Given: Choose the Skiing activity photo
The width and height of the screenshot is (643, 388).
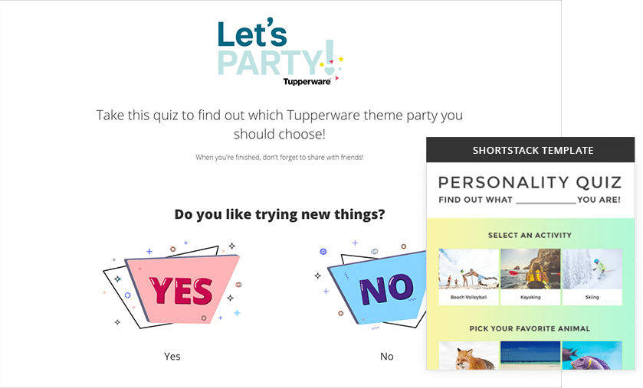Looking at the screenshot, I should tap(592, 269).
